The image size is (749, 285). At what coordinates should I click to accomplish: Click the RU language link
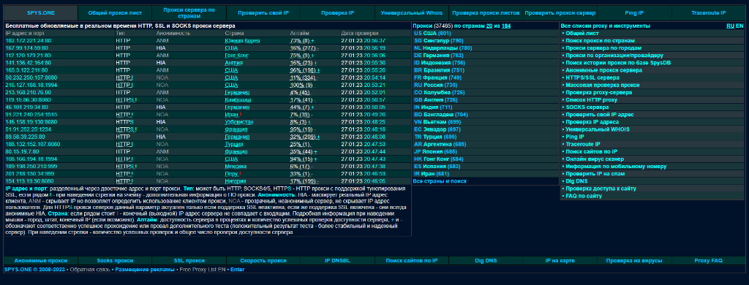731,26
